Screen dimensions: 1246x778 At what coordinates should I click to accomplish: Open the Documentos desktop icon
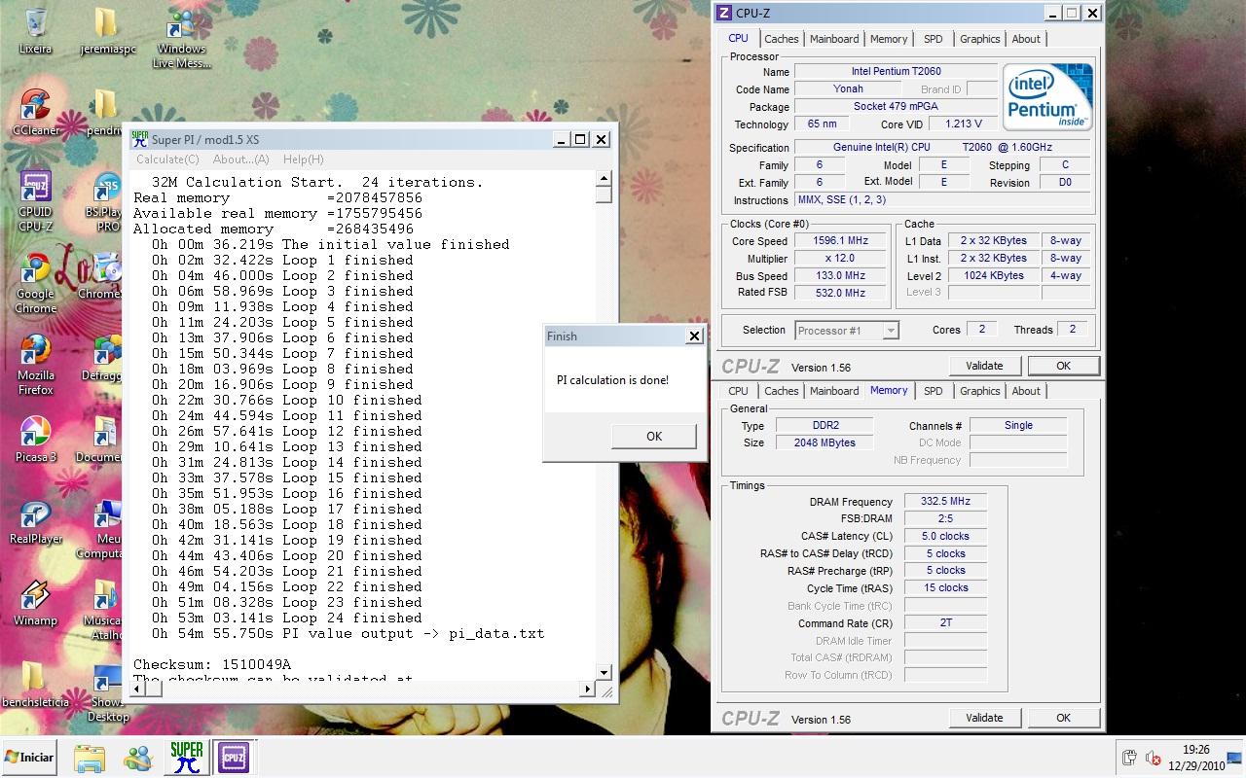pyautogui.click(x=99, y=439)
